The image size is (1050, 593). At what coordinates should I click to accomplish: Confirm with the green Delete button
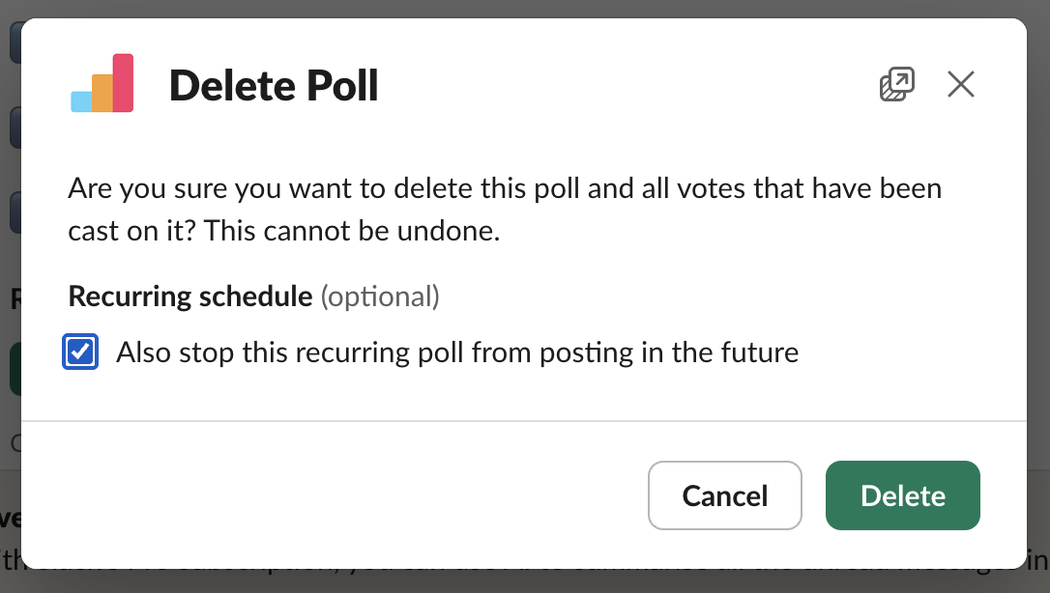[902, 495]
